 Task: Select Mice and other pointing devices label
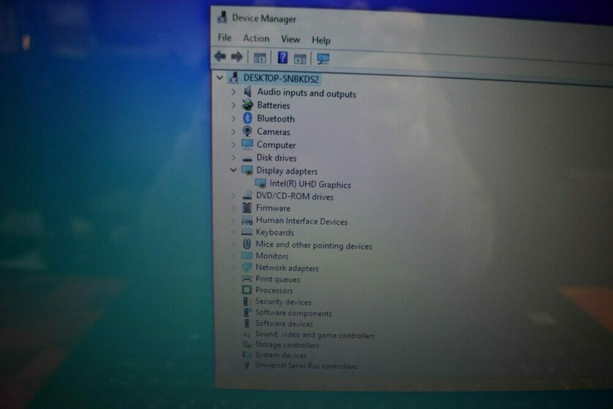point(313,245)
